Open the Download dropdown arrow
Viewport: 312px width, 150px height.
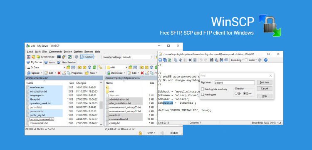click(124, 73)
